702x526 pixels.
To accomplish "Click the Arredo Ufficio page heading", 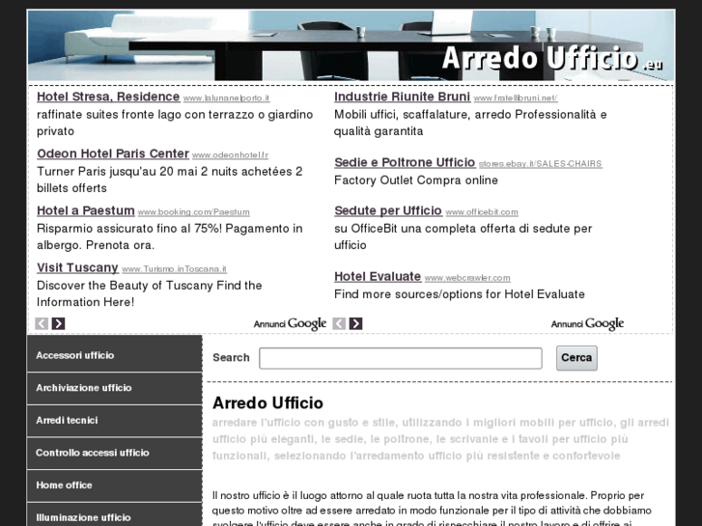I will coord(267,402).
